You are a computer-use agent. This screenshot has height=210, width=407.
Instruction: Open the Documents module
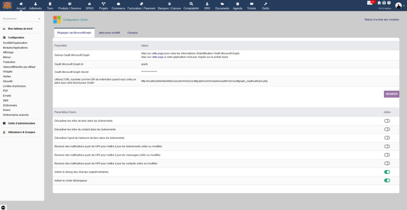point(222,6)
